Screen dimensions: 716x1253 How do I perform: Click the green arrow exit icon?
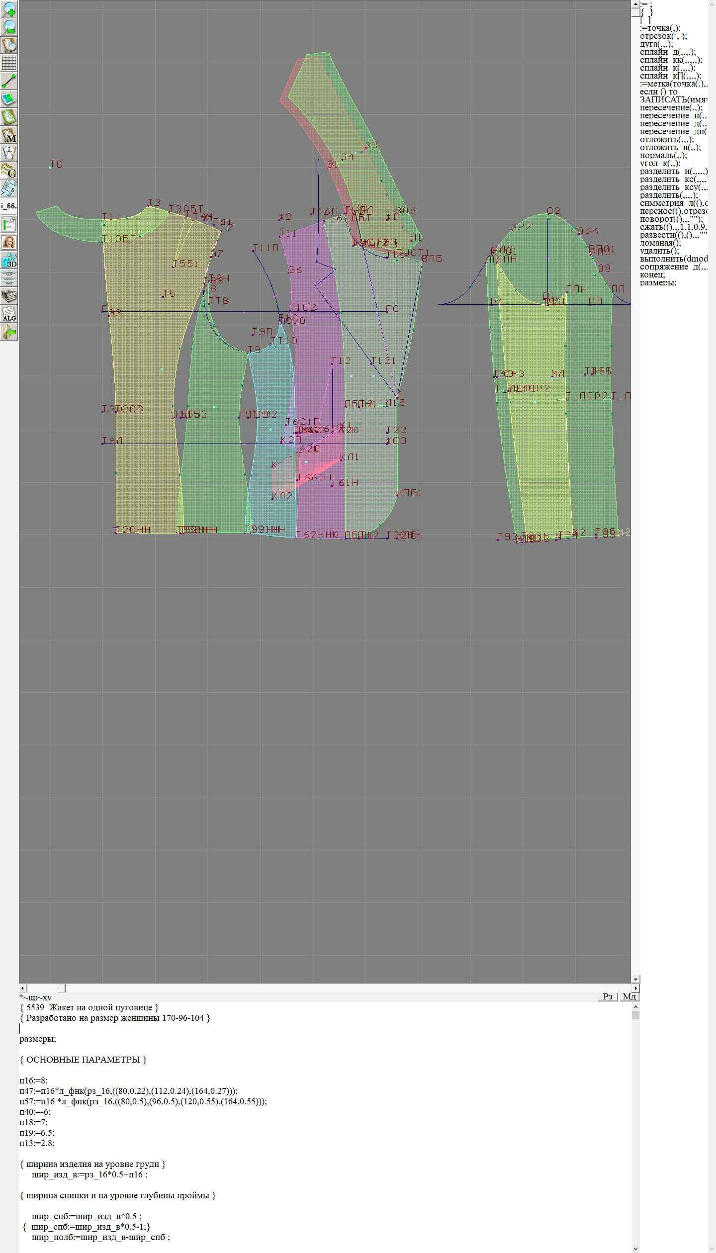(x=9, y=332)
